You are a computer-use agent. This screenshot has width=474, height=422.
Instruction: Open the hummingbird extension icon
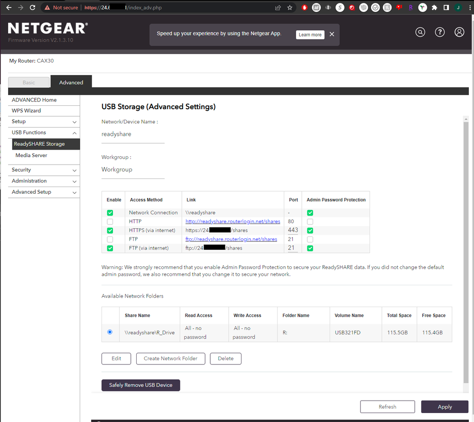pos(422,8)
